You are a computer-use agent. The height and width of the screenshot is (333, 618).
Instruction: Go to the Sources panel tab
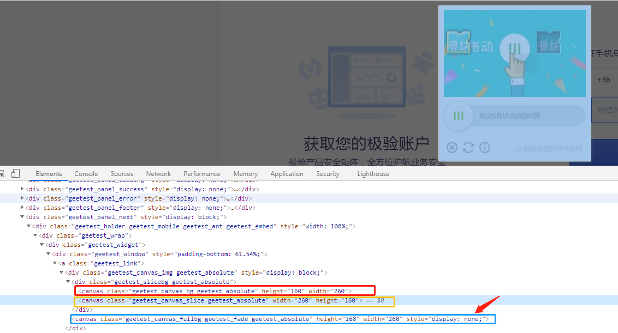(x=122, y=174)
